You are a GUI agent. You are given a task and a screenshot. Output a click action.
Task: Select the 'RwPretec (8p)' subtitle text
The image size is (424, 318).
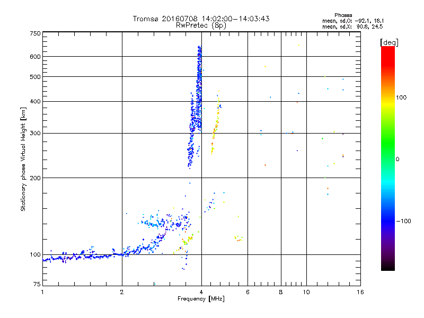pyautogui.click(x=201, y=25)
